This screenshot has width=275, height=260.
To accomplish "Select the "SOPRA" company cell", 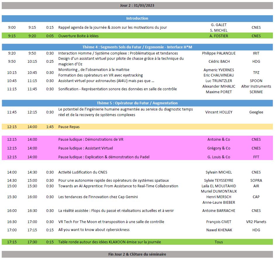I will tap(256, 181).
